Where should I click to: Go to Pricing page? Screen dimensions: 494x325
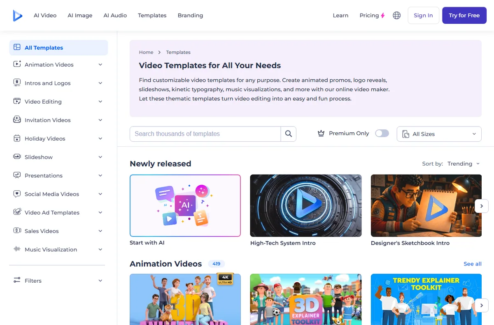(369, 15)
